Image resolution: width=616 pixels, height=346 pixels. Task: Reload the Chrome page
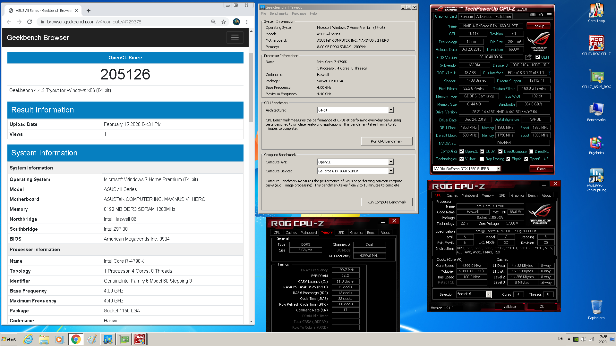30,22
